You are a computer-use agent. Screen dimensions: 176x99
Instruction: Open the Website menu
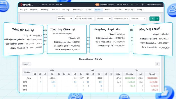(108, 10)
